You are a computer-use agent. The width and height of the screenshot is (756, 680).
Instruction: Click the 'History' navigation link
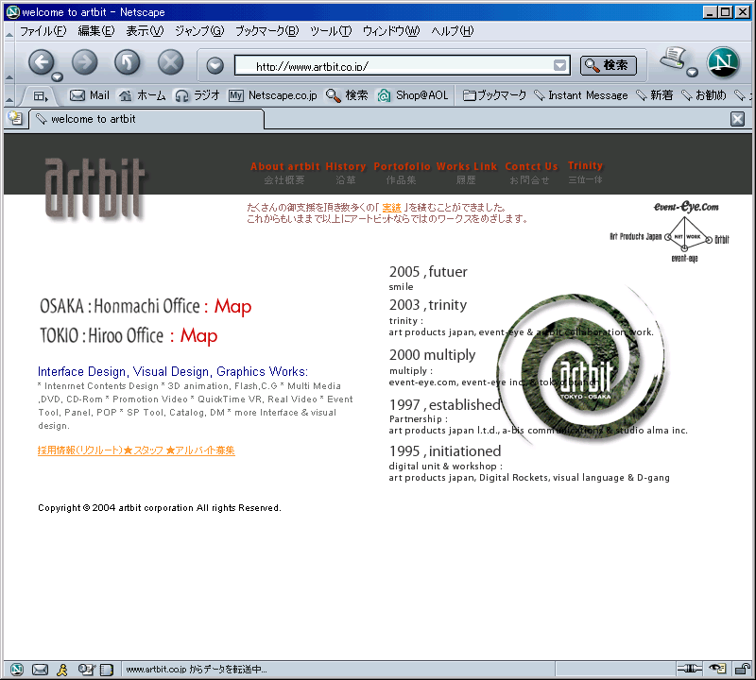(345, 166)
